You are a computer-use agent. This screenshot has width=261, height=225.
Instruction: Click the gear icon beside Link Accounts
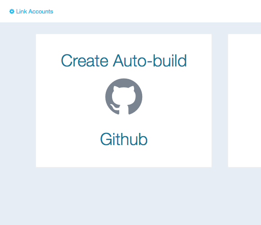point(12,12)
